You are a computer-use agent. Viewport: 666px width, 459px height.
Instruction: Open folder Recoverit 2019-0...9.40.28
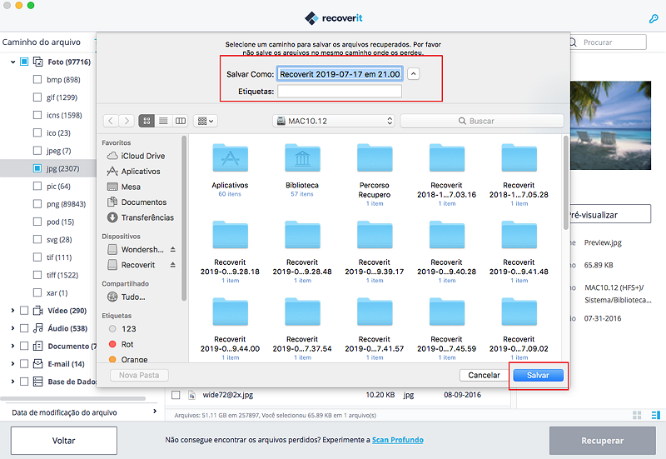coord(446,235)
